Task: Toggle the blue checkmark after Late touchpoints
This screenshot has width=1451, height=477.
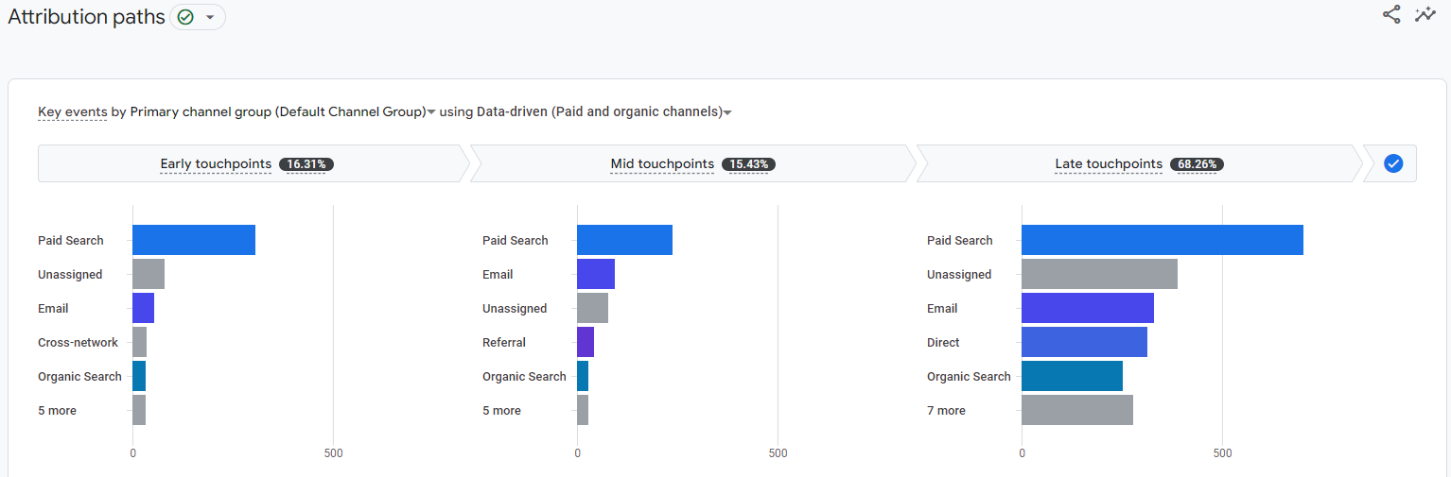Action: click(1393, 163)
